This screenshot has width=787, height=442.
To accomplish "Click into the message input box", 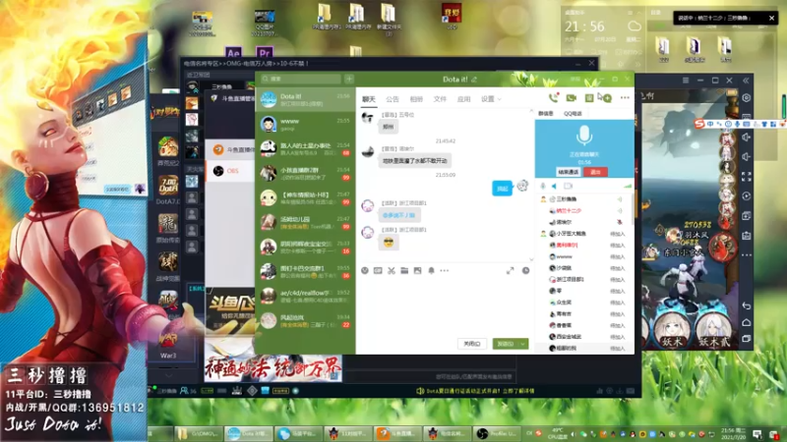I will pos(445,305).
